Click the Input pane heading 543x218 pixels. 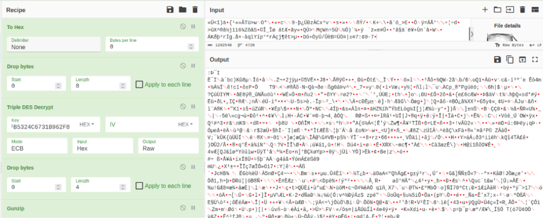tap(217, 10)
